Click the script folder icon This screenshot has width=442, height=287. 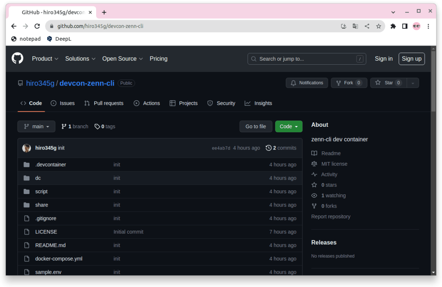27,191
